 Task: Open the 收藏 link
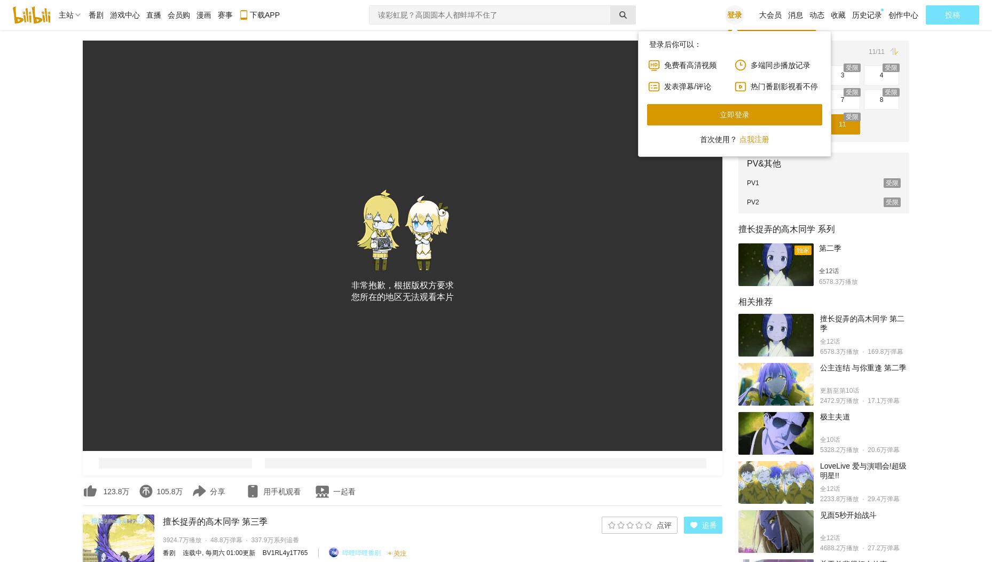[x=838, y=15]
